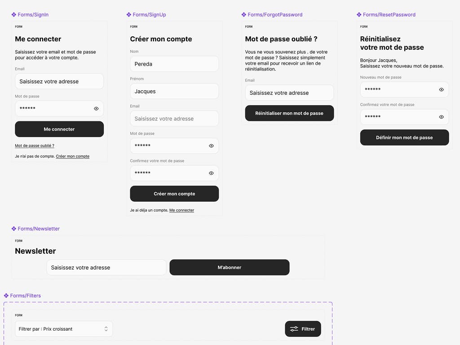
Task: Click the sliders icon inside the Filtrer button
Action: click(294, 329)
